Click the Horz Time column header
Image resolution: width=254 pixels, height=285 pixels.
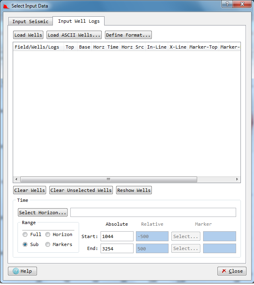(106, 47)
